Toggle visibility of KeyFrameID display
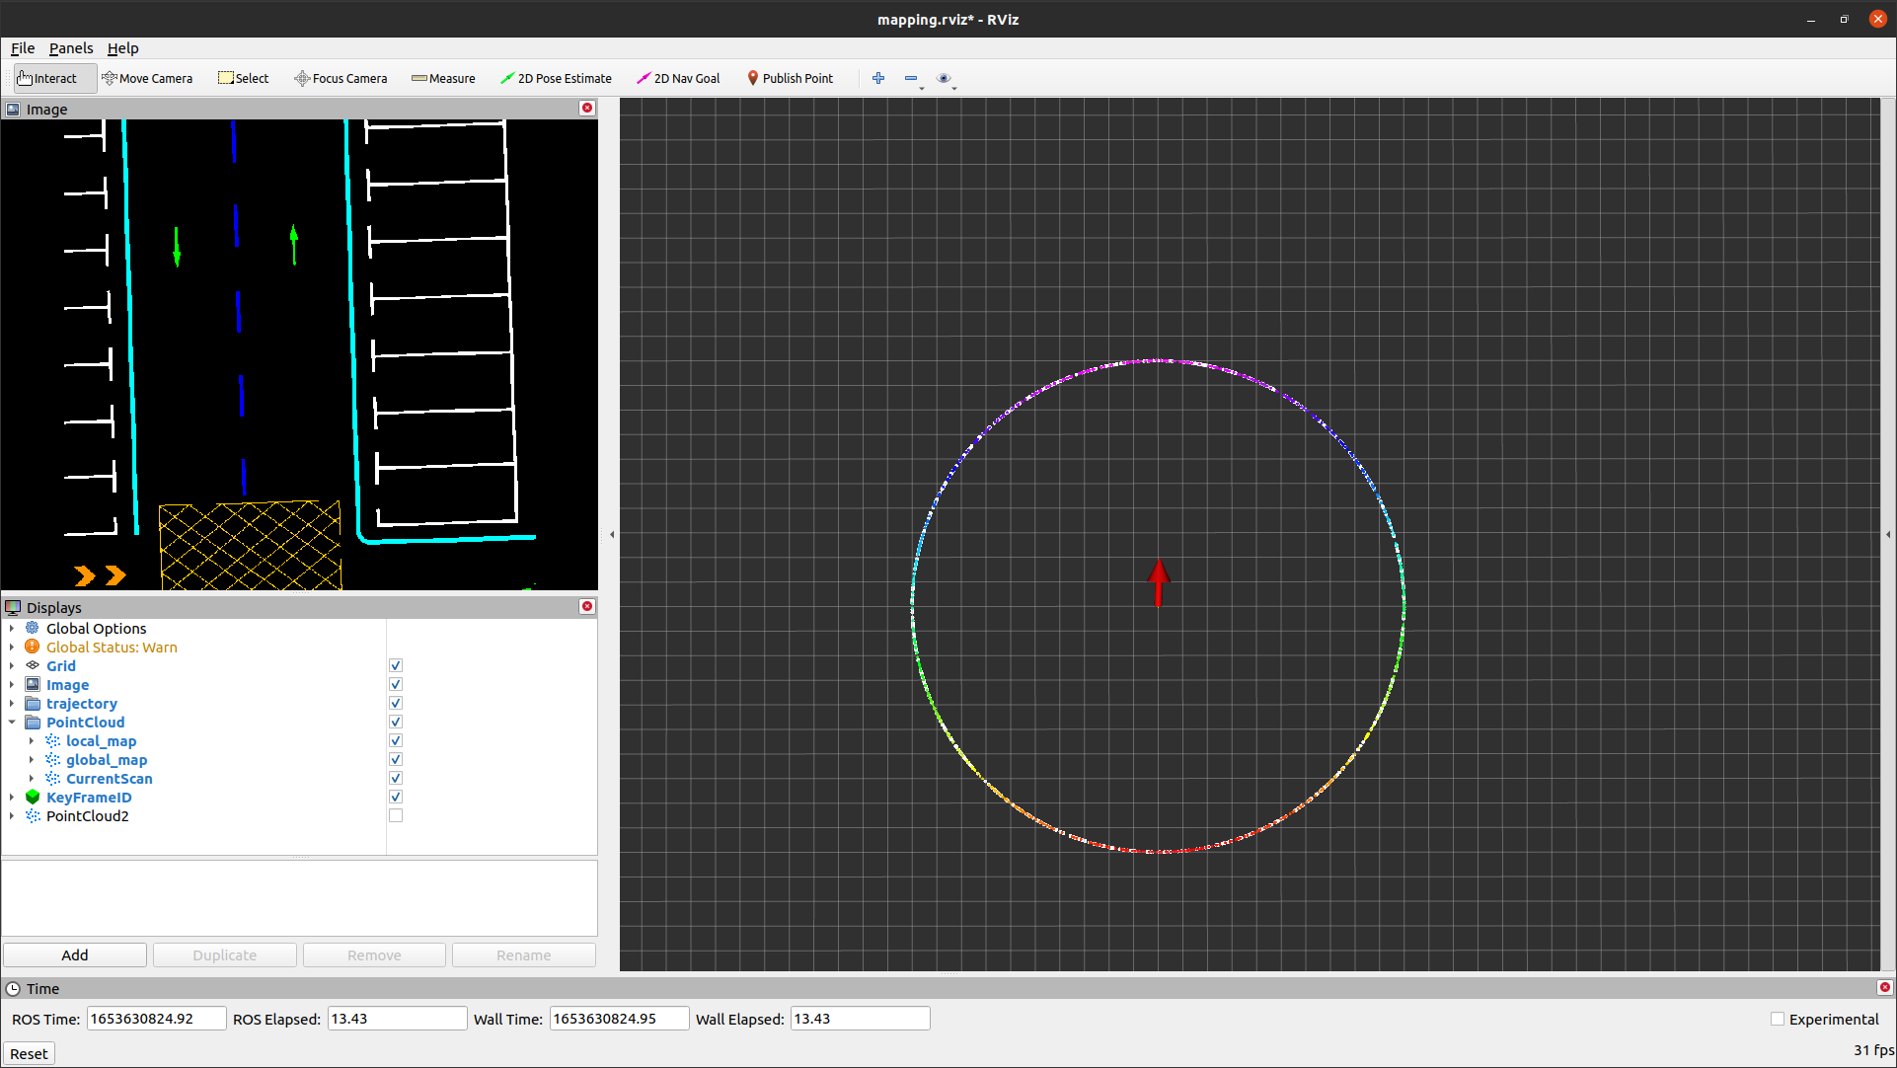The width and height of the screenshot is (1897, 1068). click(x=395, y=798)
